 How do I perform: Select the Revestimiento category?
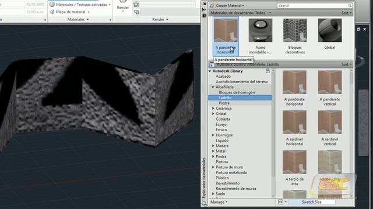click(x=227, y=183)
